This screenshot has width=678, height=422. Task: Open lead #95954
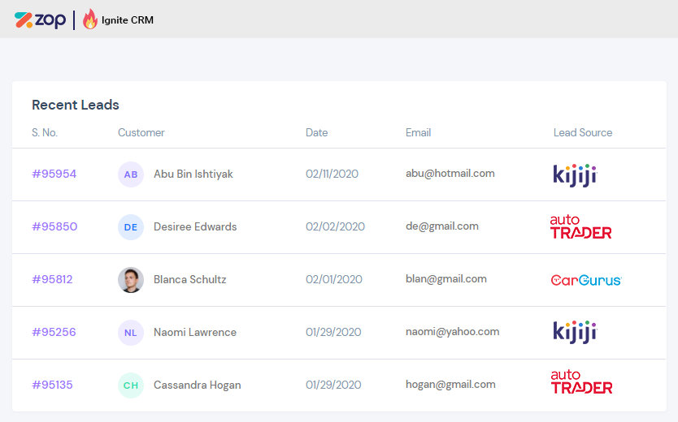click(54, 174)
